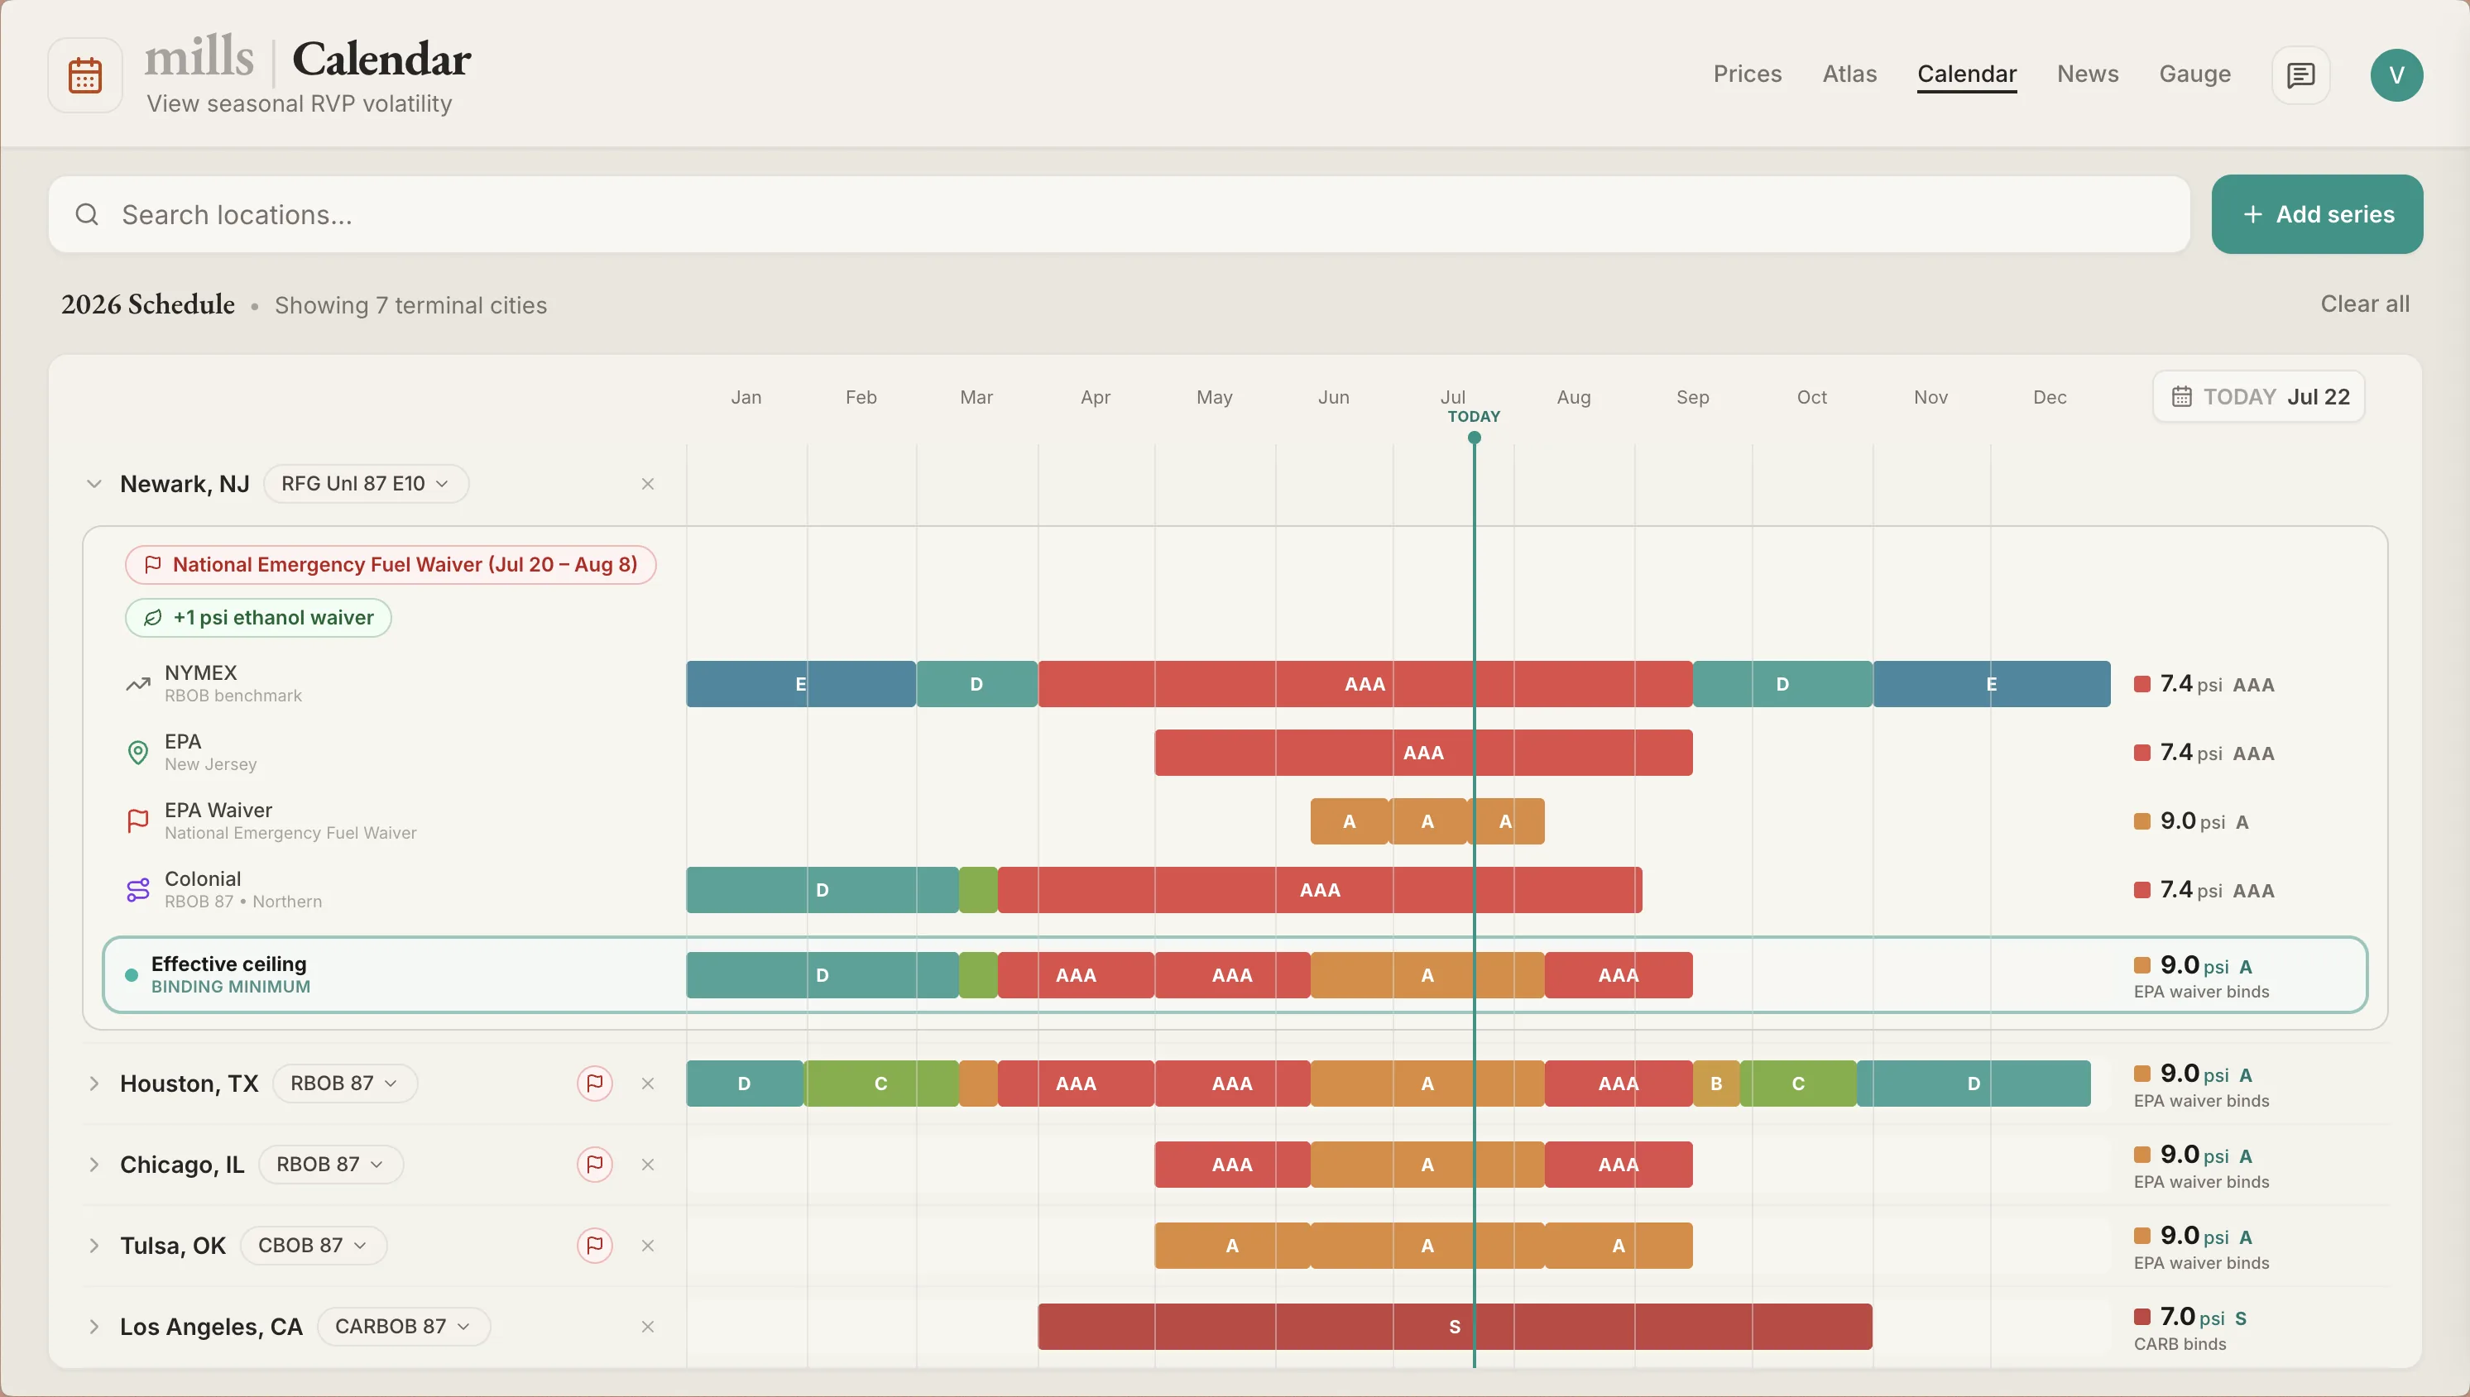The width and height of the screenshot is (2470, 1397).
Task: Click the TODAY Jul 22 button
Action: 2258,396
